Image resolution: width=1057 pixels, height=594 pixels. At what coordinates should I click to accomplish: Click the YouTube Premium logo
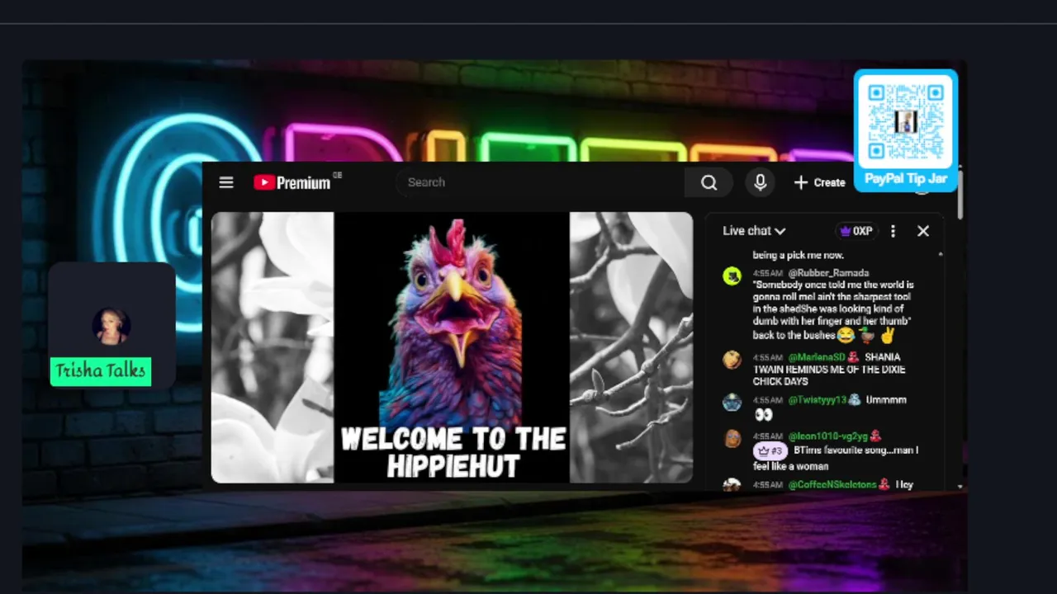[292, 182]
